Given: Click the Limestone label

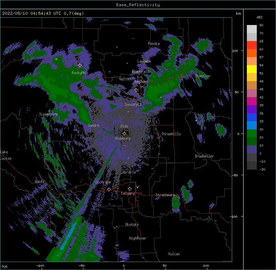Looking at the screenshot, I should pyautogui.click(x=49, y=114).
